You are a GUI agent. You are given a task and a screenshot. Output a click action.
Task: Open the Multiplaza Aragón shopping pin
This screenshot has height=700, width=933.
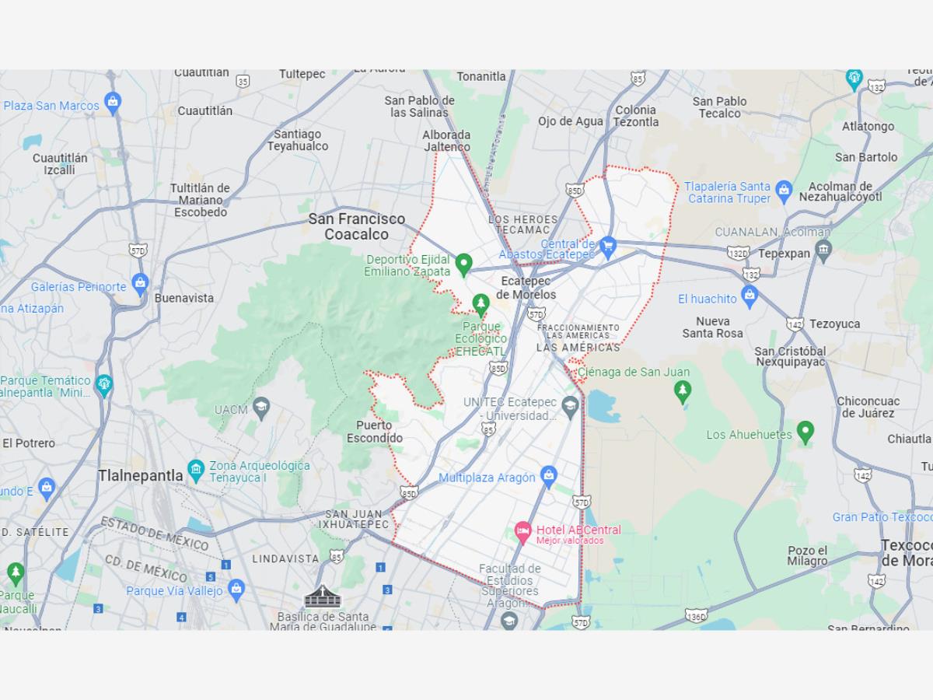(x=549, y=476)
